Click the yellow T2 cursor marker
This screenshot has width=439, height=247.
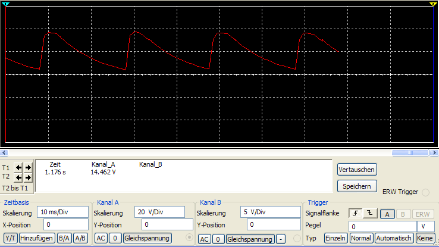(x=433, y=4)
